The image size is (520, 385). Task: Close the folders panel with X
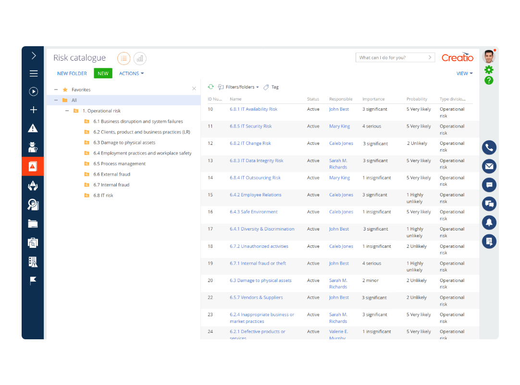point(194,89)
